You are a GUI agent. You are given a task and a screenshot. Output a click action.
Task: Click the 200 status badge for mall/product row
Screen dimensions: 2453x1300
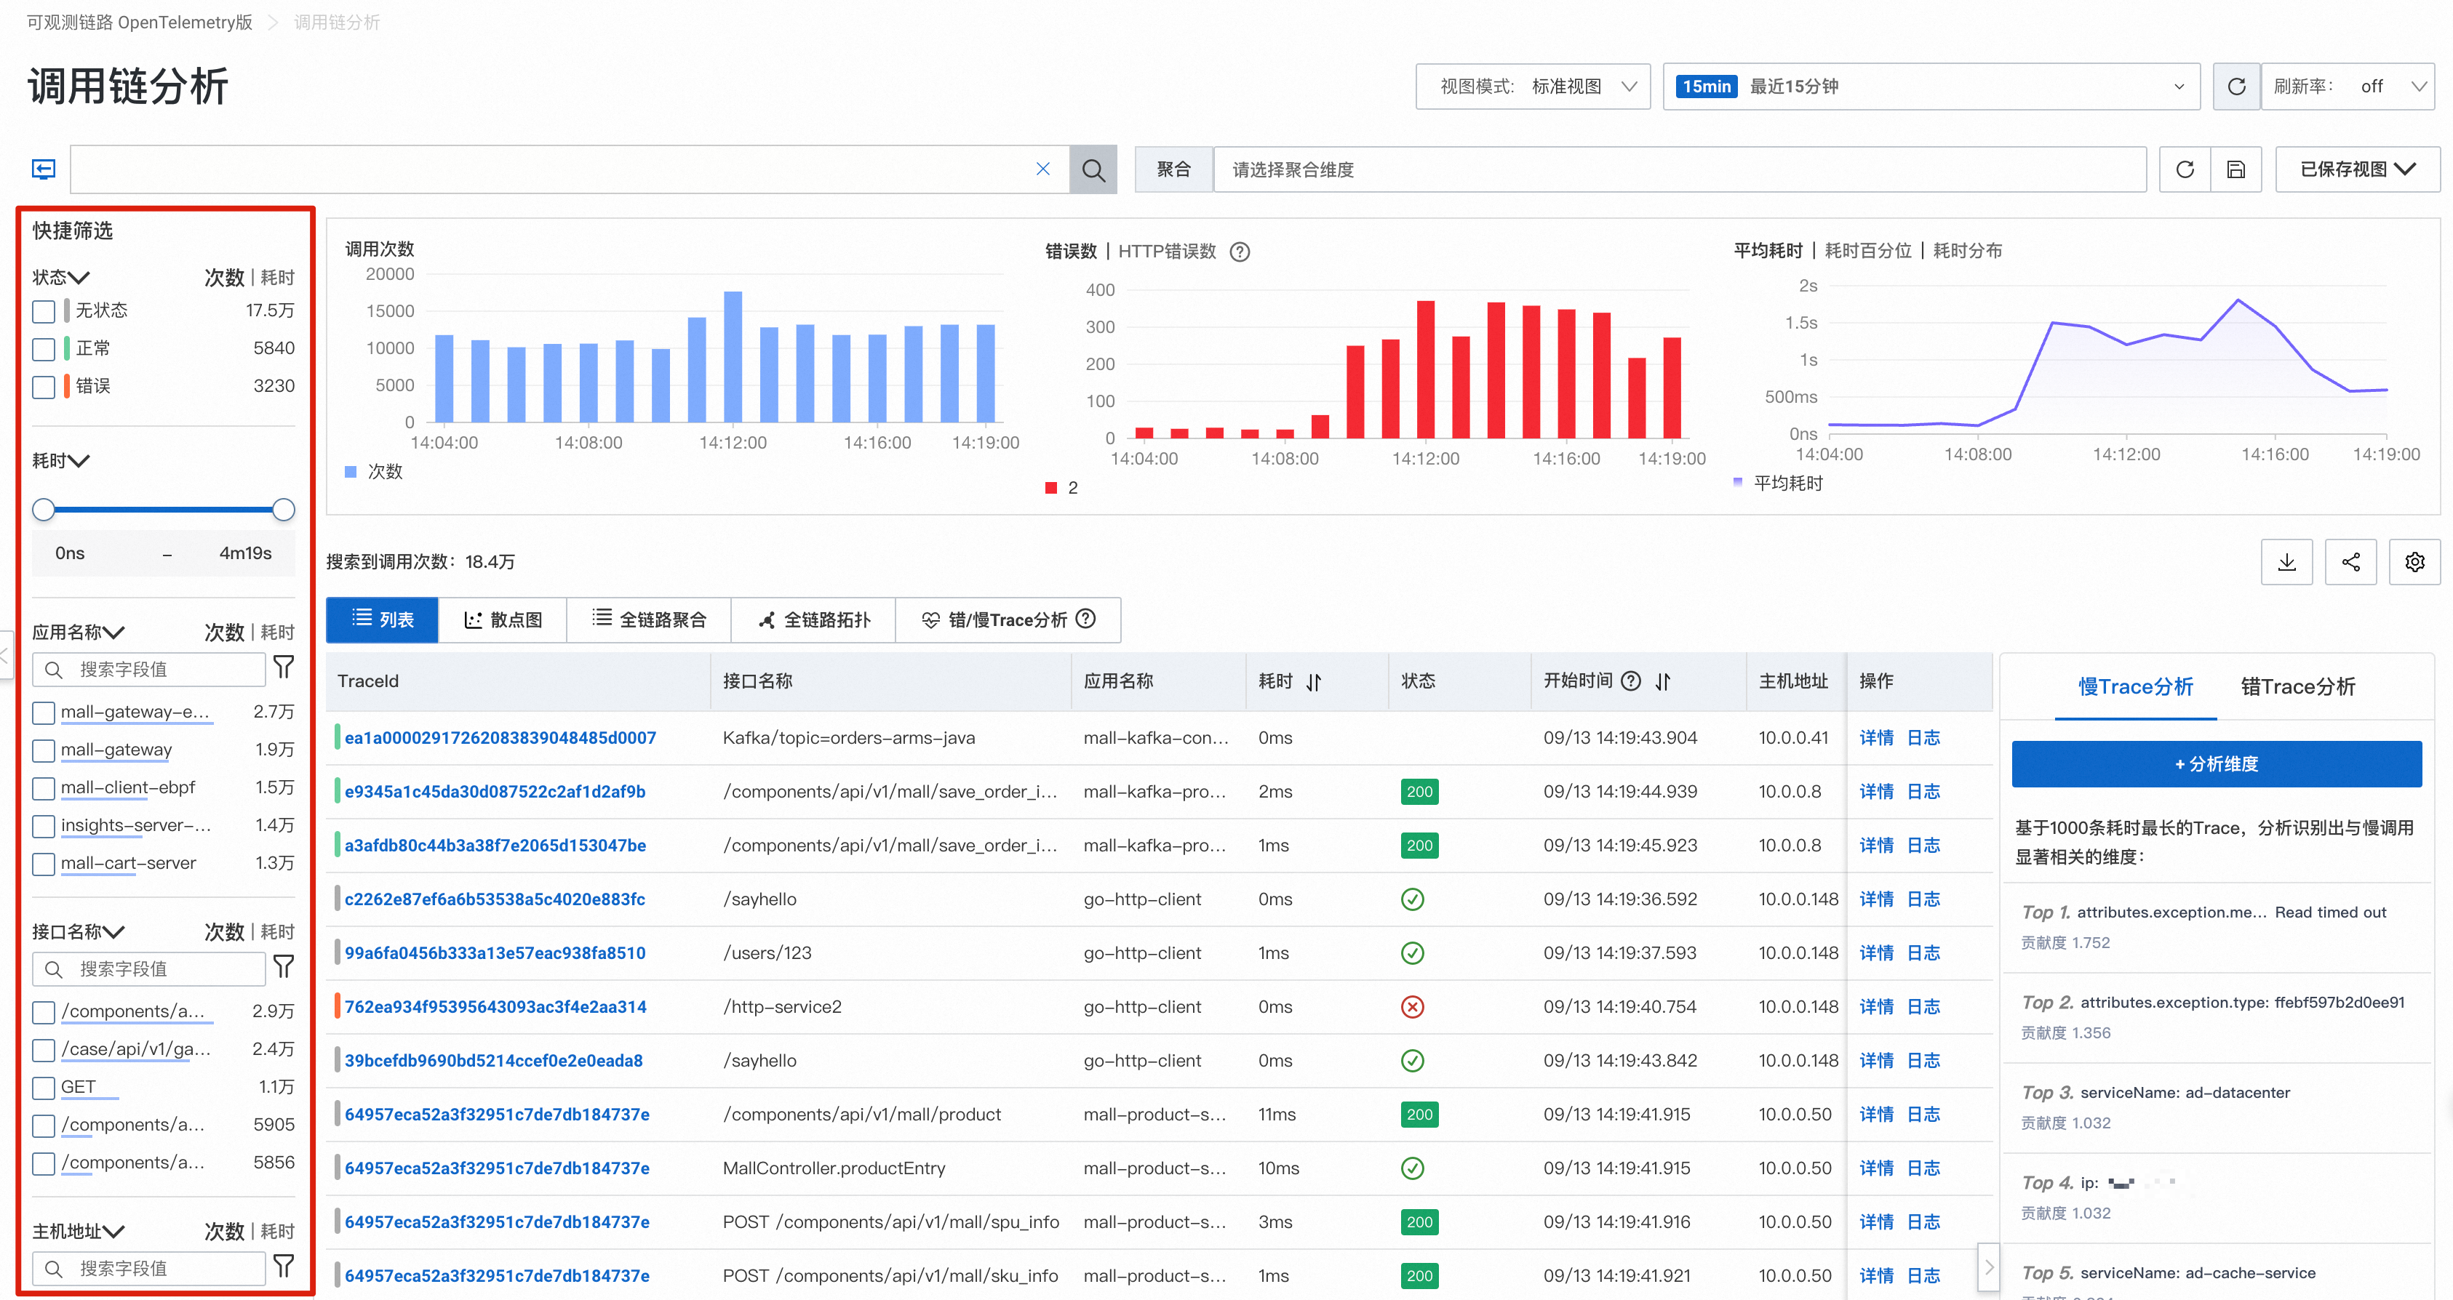pos(1419,1115)
